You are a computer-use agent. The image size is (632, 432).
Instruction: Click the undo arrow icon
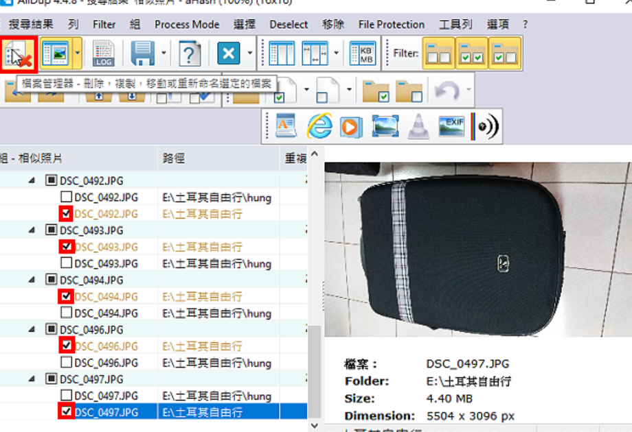[x=447, y=90]
